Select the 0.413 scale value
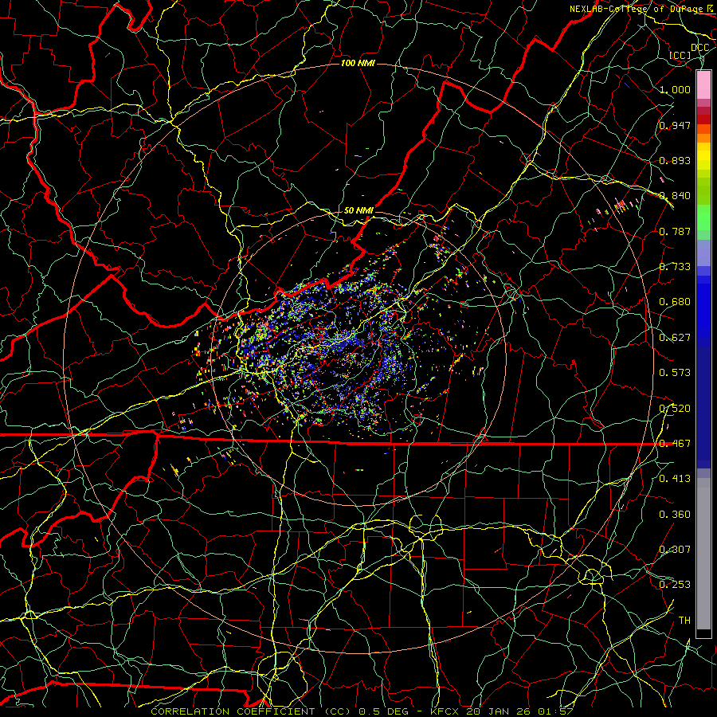Image resolution: width=717 pixels, height=717 pixels. tap(675, 479)
